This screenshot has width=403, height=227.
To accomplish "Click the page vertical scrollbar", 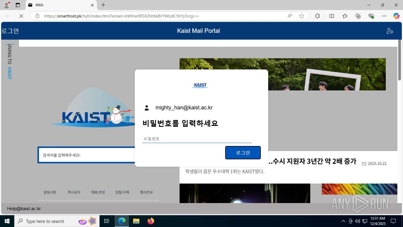I will click(x=399, y=60).
